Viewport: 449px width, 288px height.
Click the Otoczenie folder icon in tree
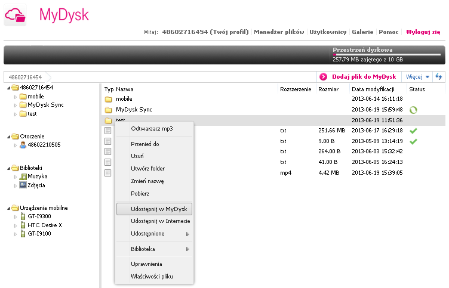coord(15,137)
